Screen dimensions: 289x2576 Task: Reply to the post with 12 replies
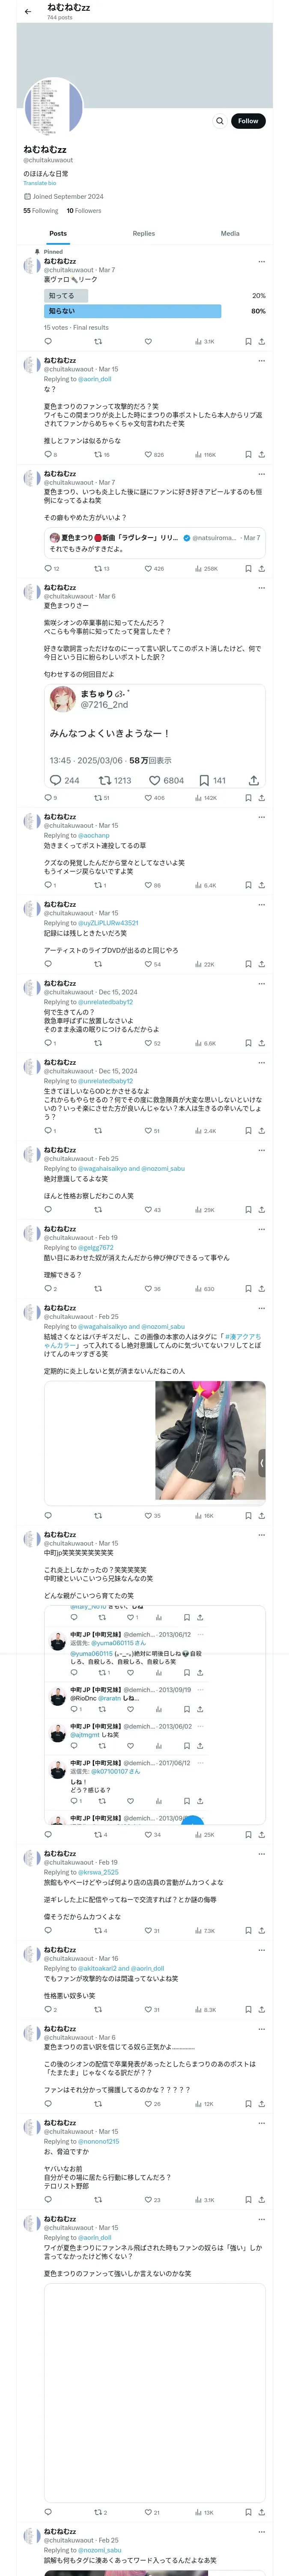click(x=49, y=569)
